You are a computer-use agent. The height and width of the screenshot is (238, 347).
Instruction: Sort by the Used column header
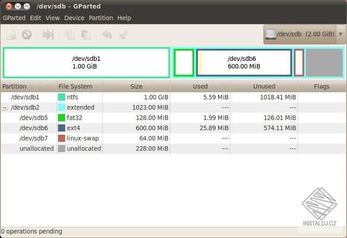coord(200,86)
